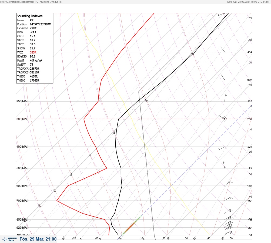Click the TTOT value 33.6
Viewport: 271px width, 243px height.
point(33,44)
